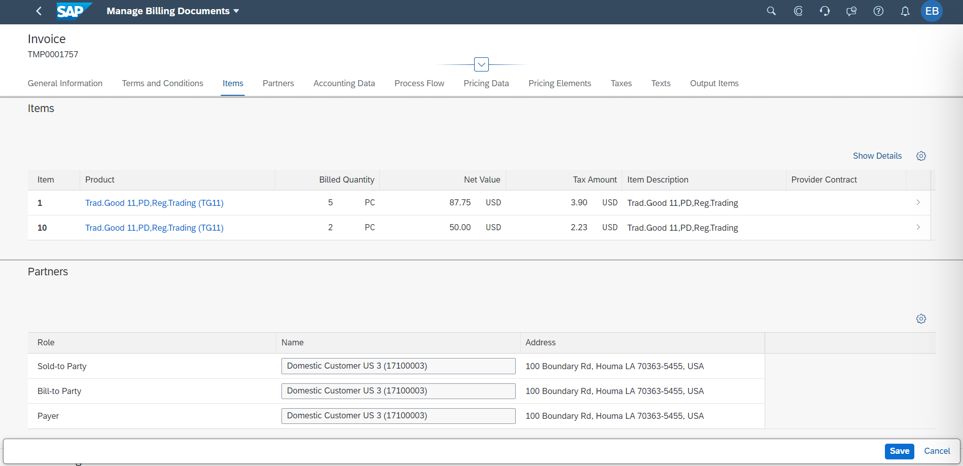This screenshot has height=466, width=963.
Task: Open the help question mark icon
Action: coord(878,11)
